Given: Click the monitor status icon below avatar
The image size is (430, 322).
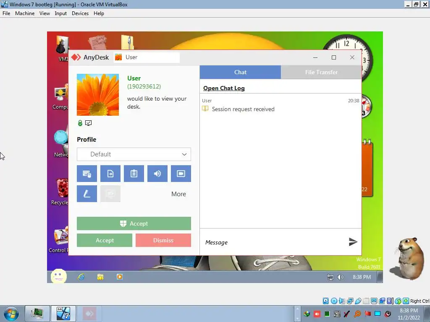Looking at the screenshot, I should 88,123.
